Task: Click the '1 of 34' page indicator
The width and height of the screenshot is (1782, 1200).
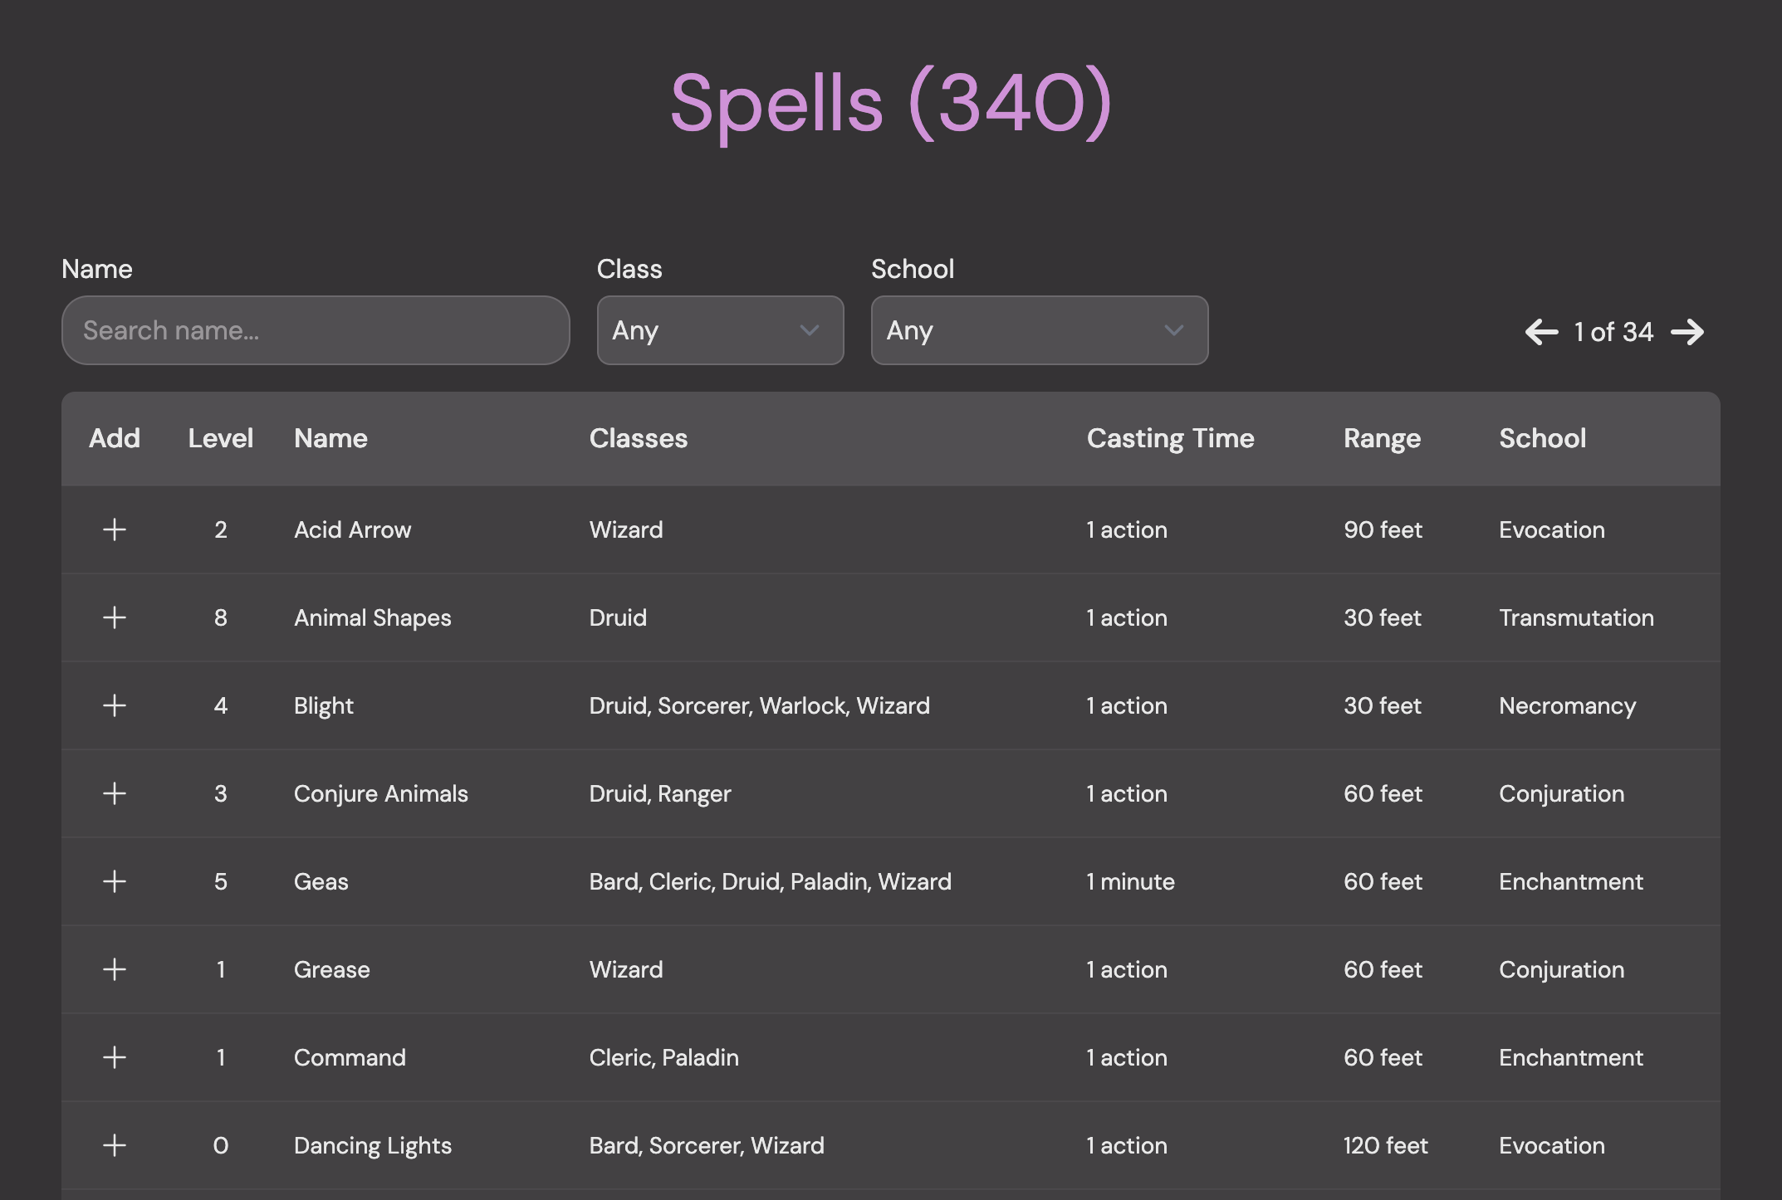Action: [1613, 331]
